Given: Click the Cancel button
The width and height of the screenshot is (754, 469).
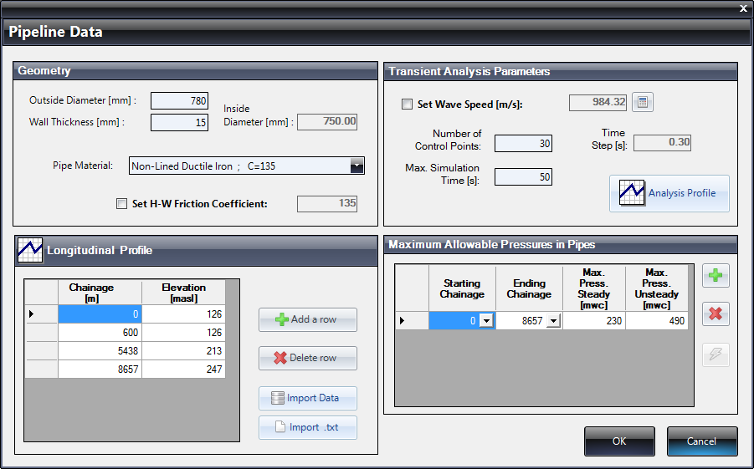Looking at the screenshot, I should click(701, 441).
